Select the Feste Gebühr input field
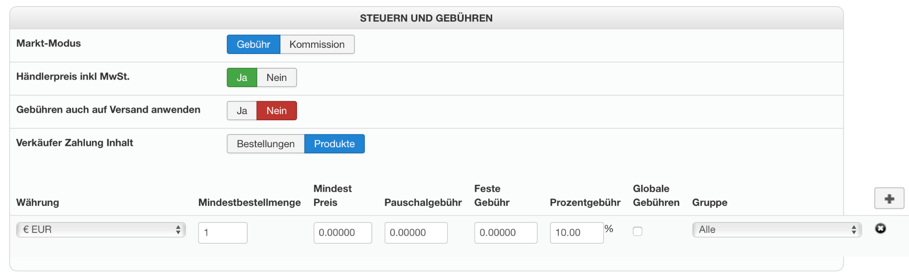909x276 pixels. pyautogui.click(x=505, y=233)
